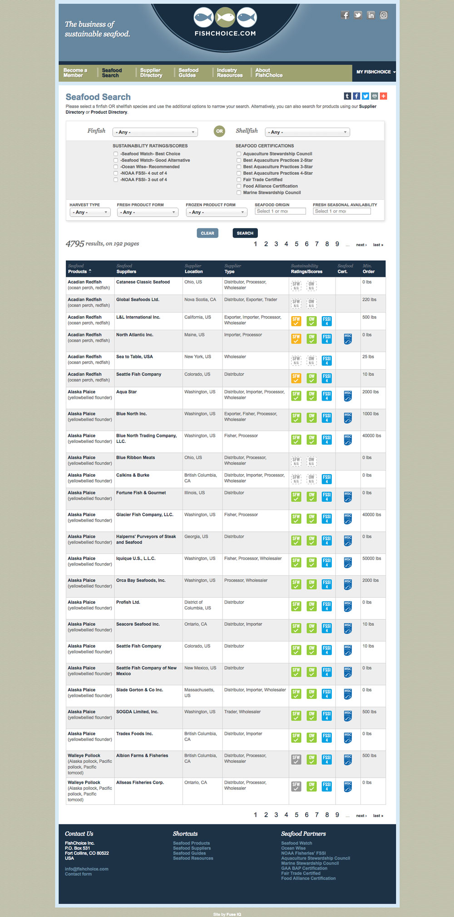Click bottom 'last' pagination link

[x=378, y=816]
